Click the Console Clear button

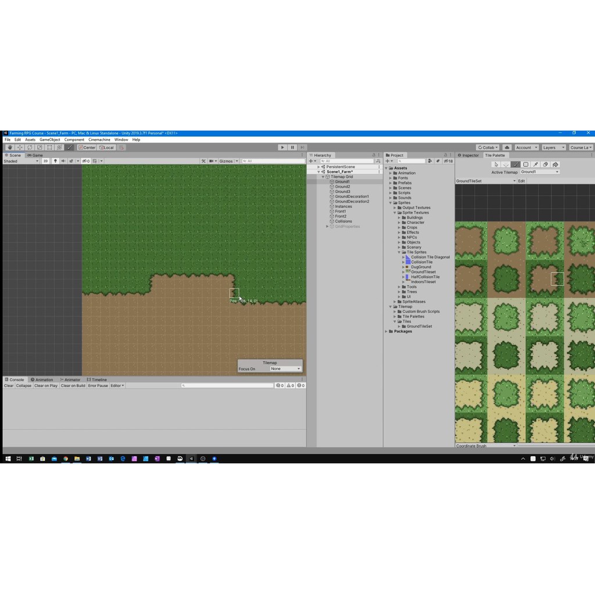[9, 386]
